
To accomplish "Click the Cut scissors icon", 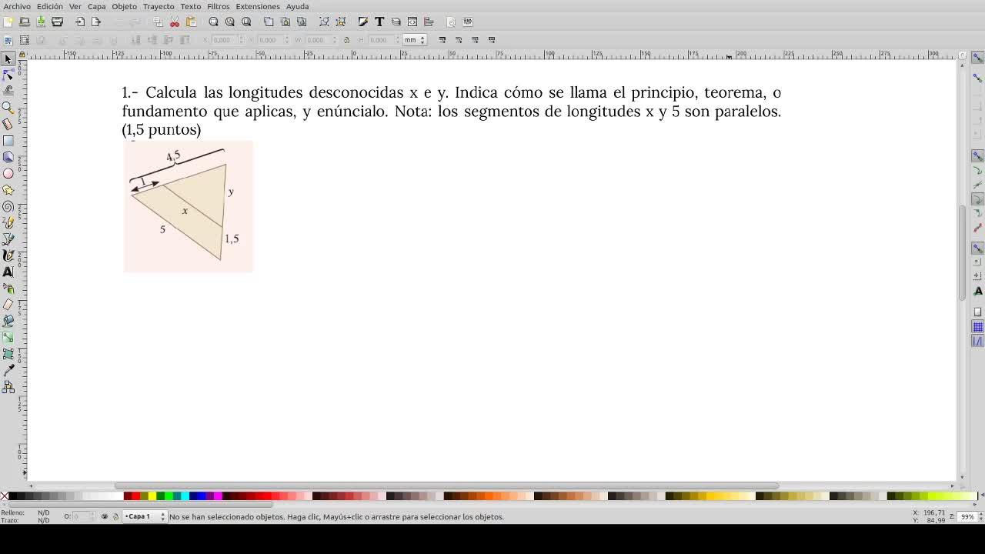I will pos(175,22).
